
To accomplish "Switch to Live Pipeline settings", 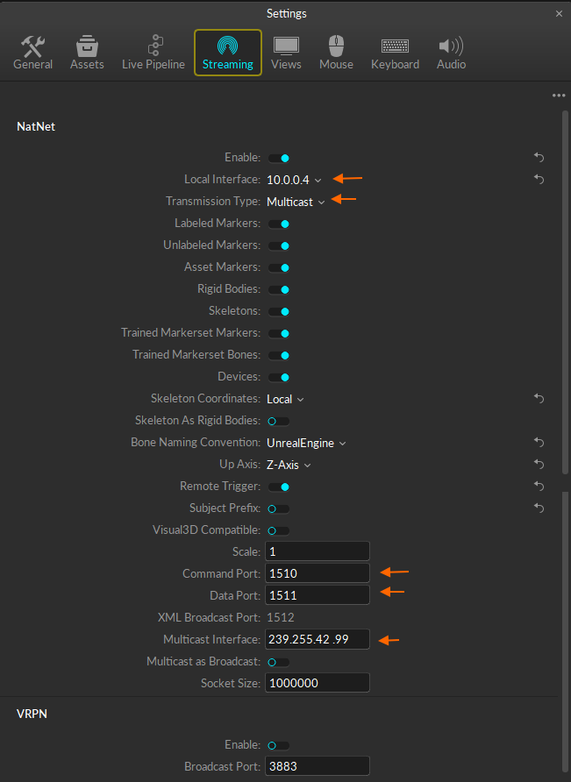I will [153, 53].
